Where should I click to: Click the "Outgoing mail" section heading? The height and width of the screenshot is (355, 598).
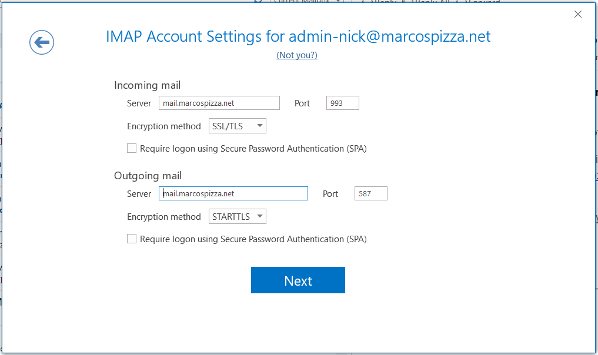148,176
